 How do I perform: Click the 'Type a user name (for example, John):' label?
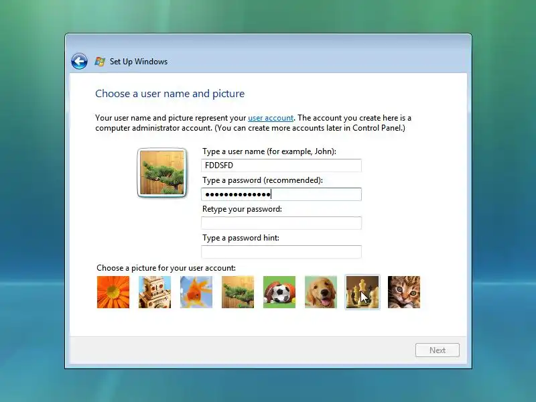pos(269,151)
